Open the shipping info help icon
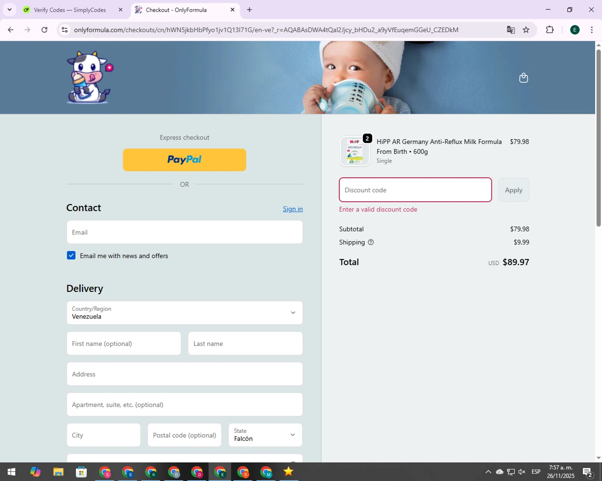The image size is (602, 481). tap(371, 242)
